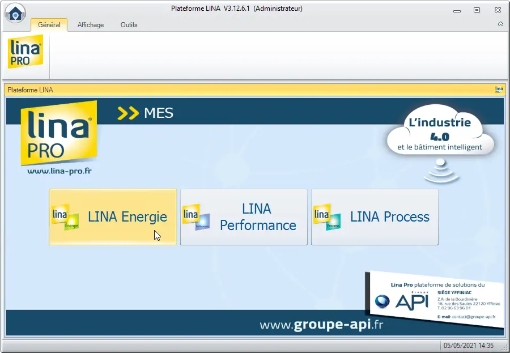Close the Plateforme LINA window
This screenshot has height=353, width=510.
[498, 10]
